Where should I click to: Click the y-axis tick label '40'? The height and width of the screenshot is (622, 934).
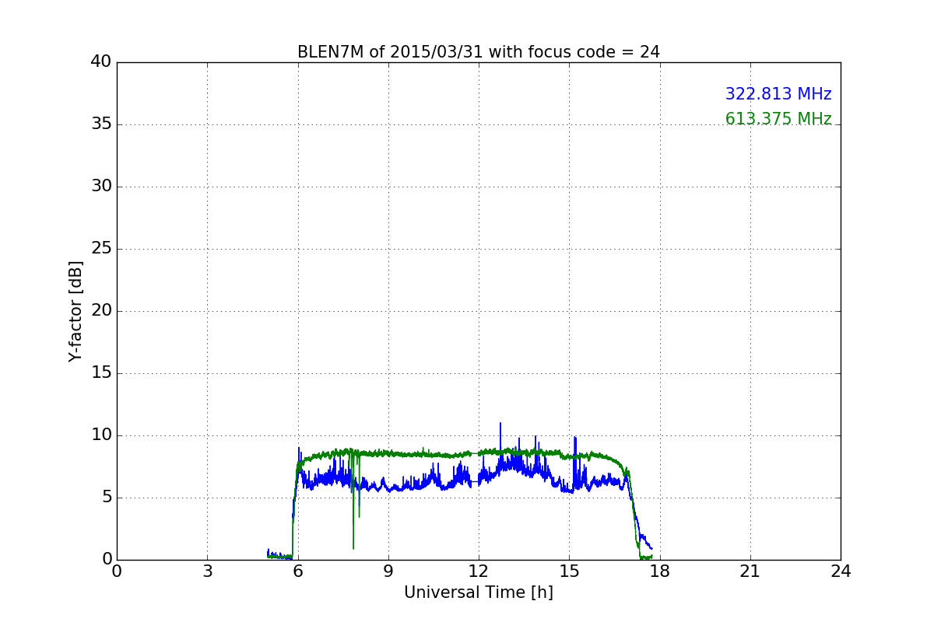coord(101,62)
